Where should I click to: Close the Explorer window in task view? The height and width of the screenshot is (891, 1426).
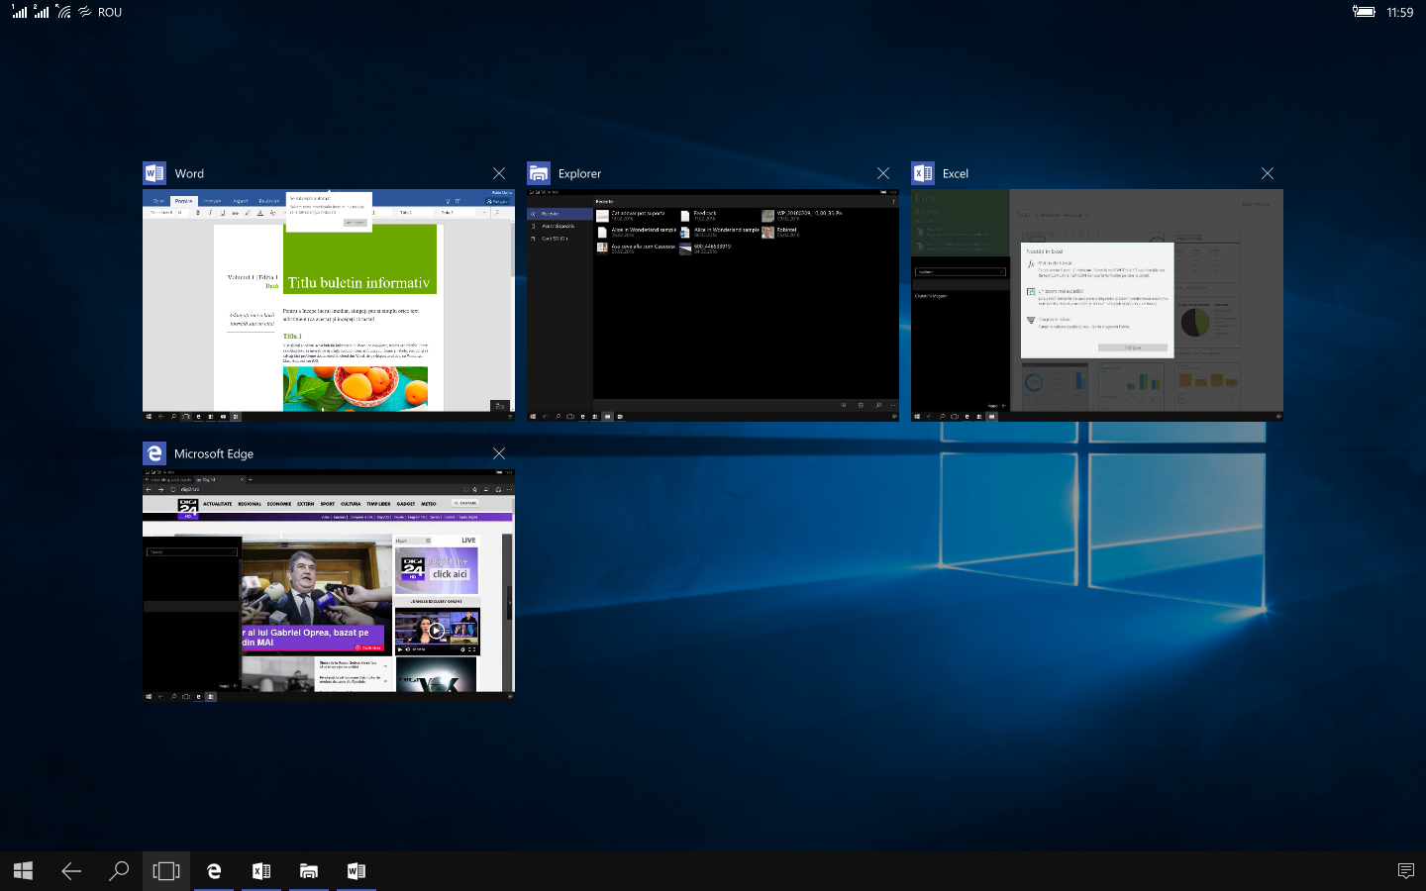(x=883, y=173)
